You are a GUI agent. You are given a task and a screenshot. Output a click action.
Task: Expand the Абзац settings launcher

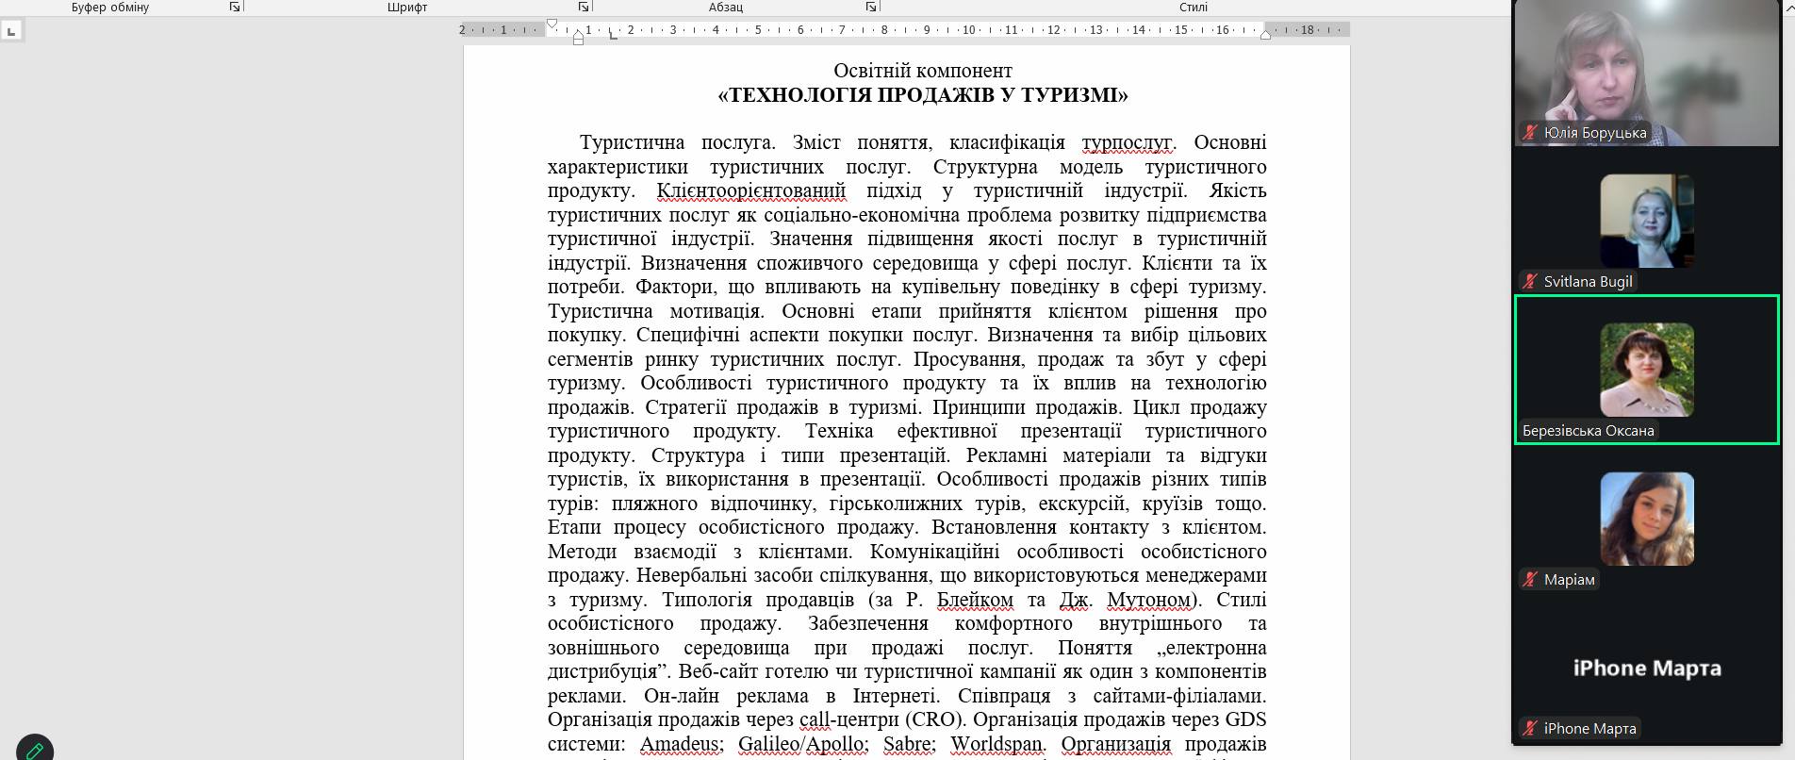pos(871,7)
